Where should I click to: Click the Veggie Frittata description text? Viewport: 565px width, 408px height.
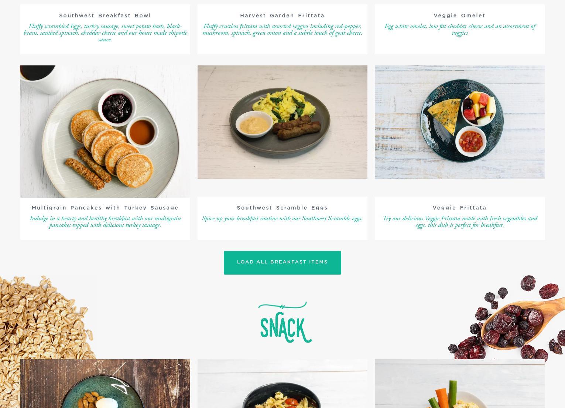coord(459,222)
